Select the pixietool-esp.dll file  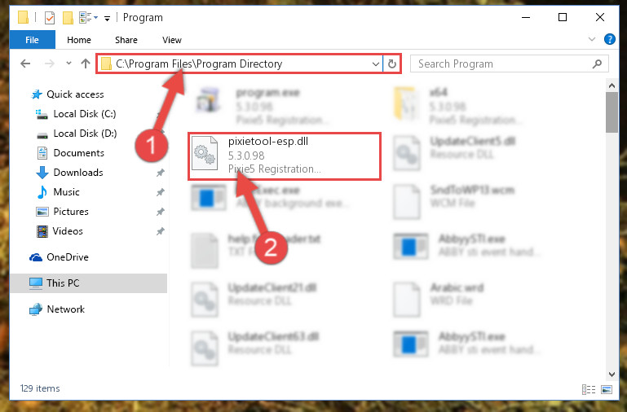pos(285,156)
